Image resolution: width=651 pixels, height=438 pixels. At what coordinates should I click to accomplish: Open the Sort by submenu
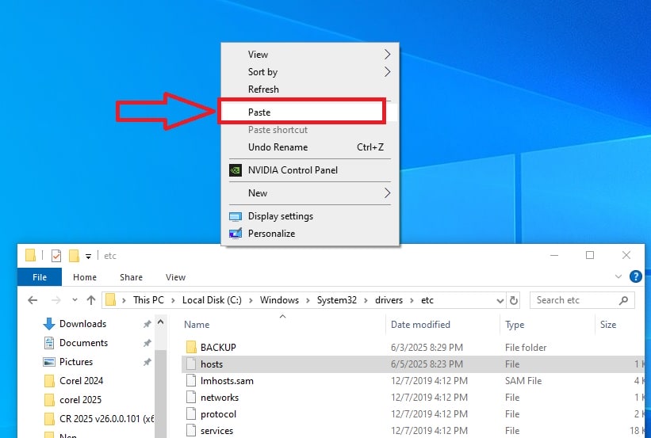point(310,72)
